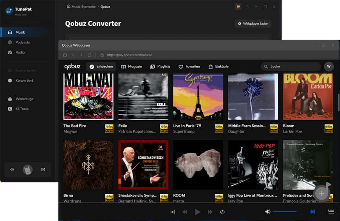Skip to previous track
This screenshot has width=340, height=221.
coord(184,212)
